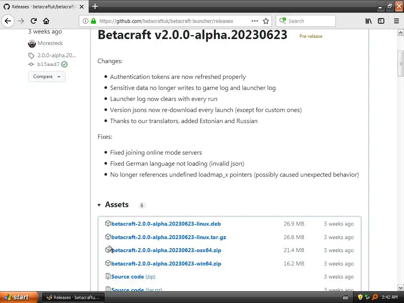Open the Firefox hamburger menu

tap(397, 21)
